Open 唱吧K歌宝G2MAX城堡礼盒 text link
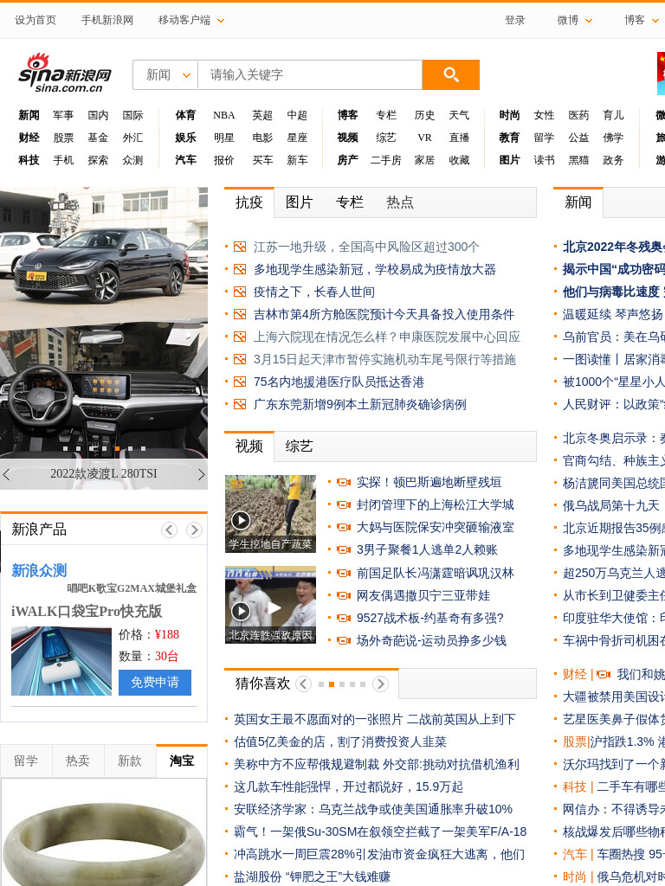 (x=132, y=588)
